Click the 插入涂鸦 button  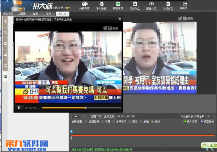point(191,121)
